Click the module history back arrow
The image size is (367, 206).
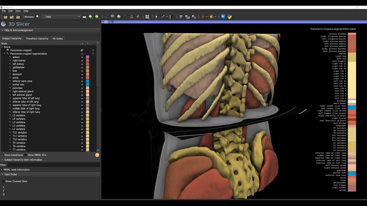coord(91,17)
